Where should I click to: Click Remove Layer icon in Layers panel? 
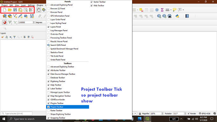tap(32, 37)
